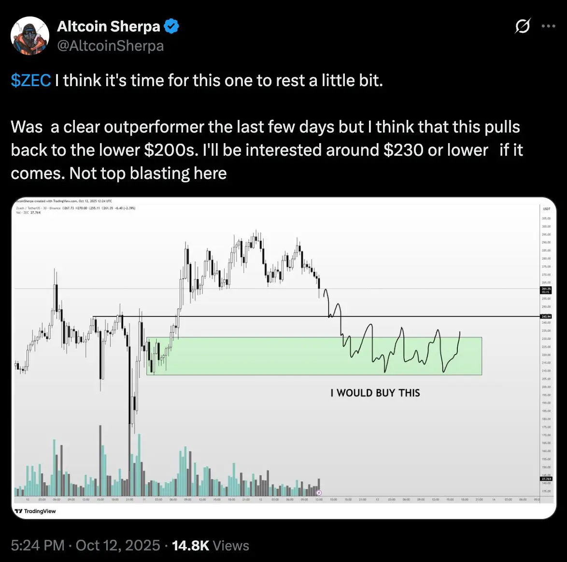The height and width of the screenshot is (562, 567).
Task: Click the Altcoin Sherpa profile avatar
Action: click(x=30, y=36)
